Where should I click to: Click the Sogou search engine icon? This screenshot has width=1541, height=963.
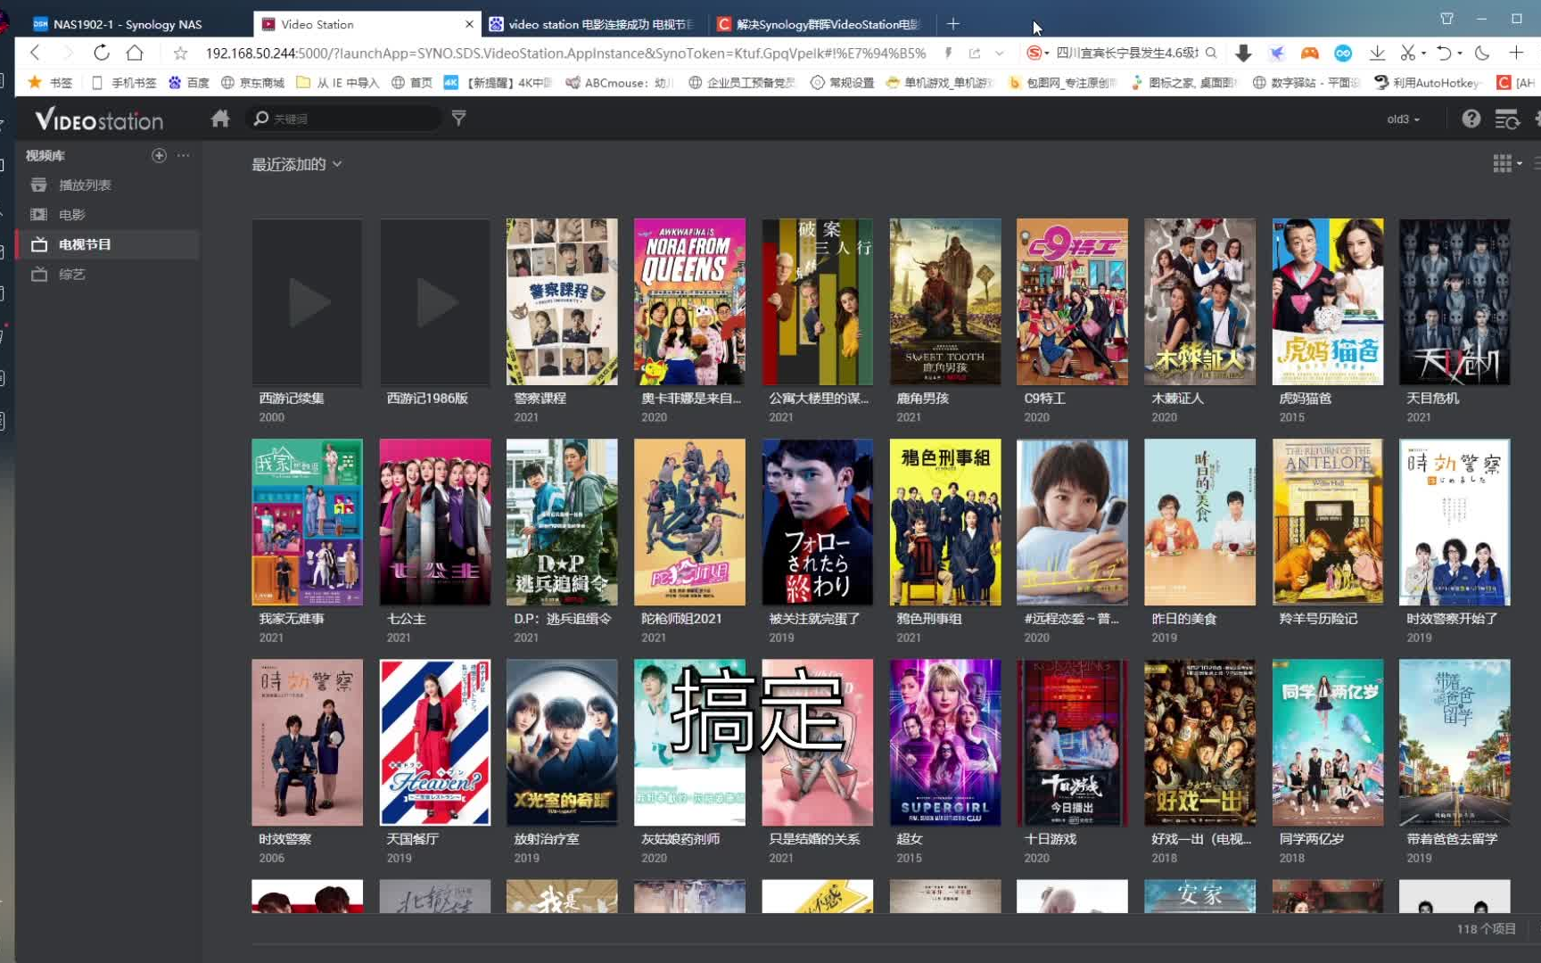[x=1034, y=53]
